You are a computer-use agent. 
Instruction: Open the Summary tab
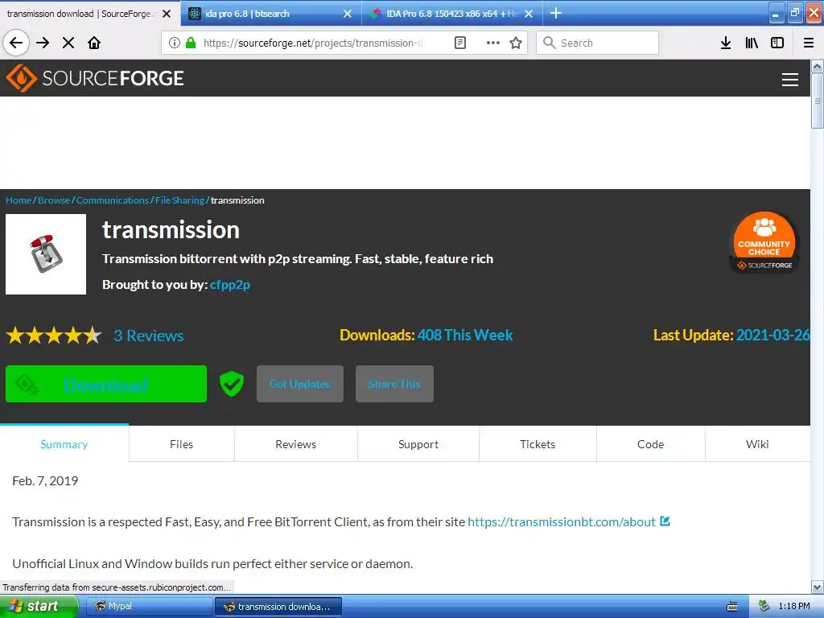64,444
